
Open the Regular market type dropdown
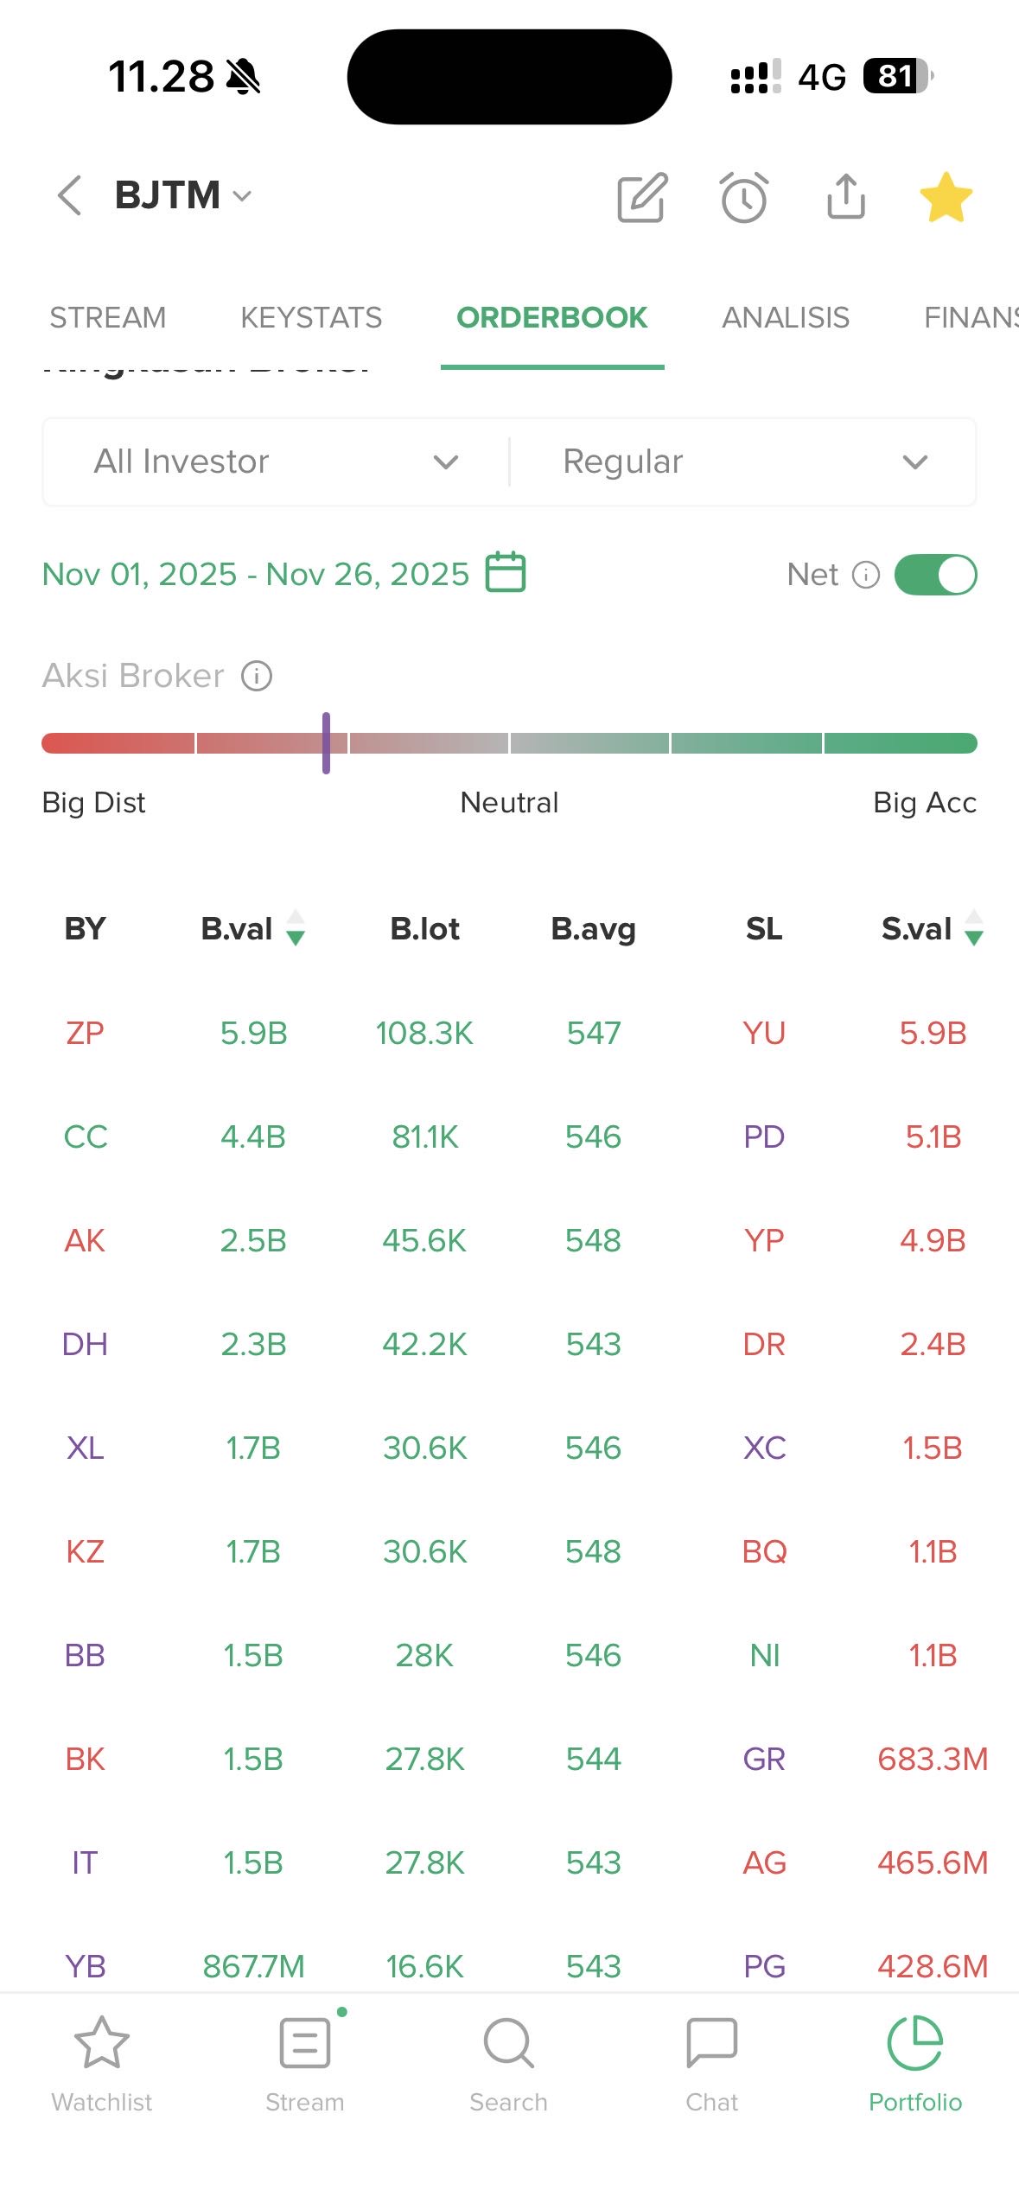point(744,462)
